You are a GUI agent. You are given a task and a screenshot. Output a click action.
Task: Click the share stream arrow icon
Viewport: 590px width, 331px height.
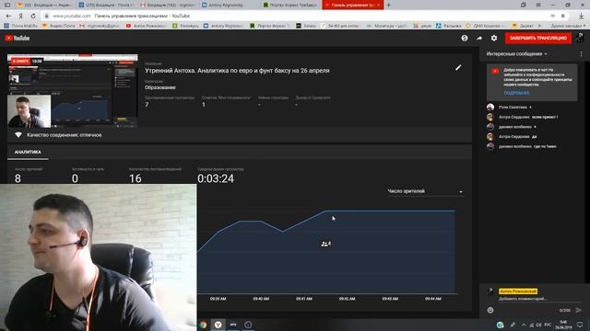(x=479, y=38)
